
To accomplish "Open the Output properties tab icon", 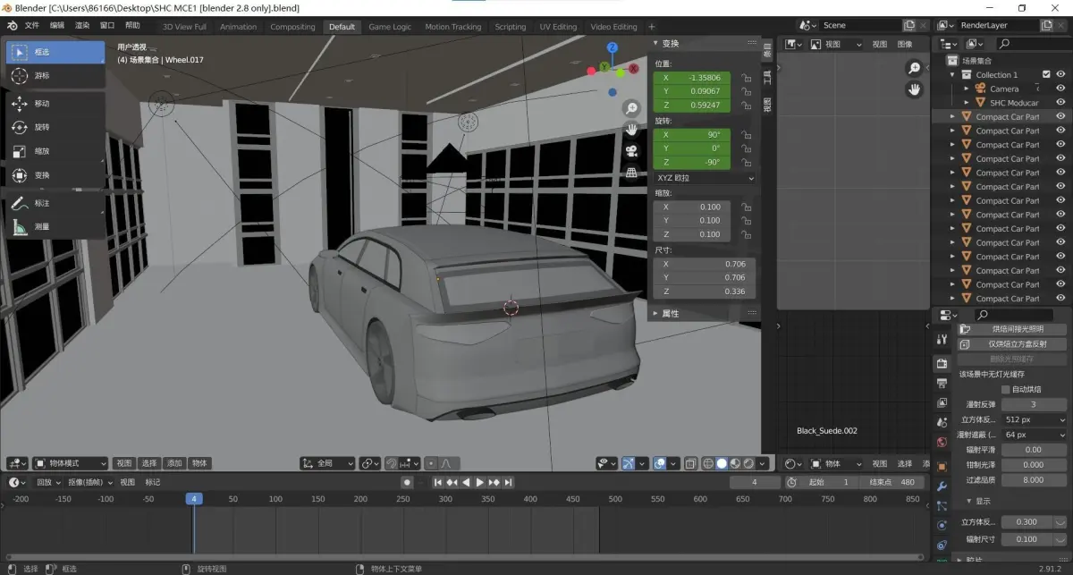I will (x=942, y=384).
